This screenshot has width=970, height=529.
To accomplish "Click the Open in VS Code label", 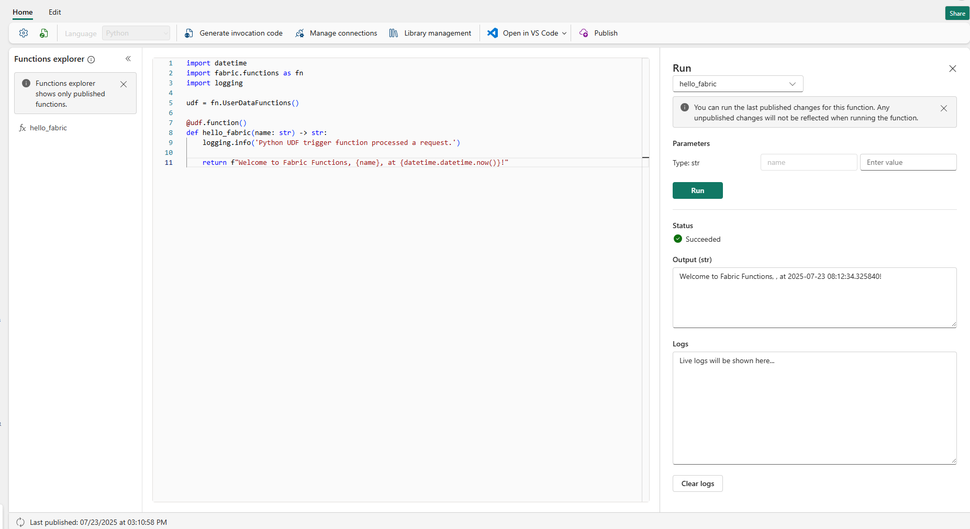I will pyautogui.click(x=530, y=33).
